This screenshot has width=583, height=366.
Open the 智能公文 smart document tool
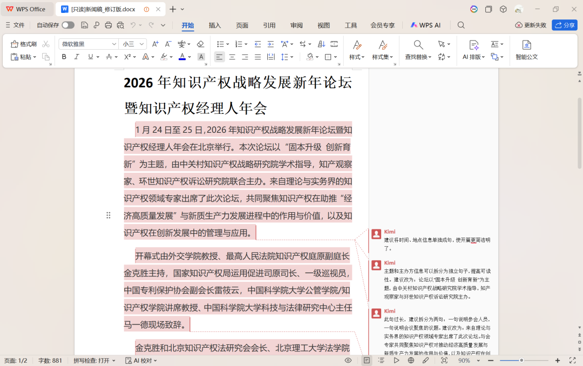526,49
